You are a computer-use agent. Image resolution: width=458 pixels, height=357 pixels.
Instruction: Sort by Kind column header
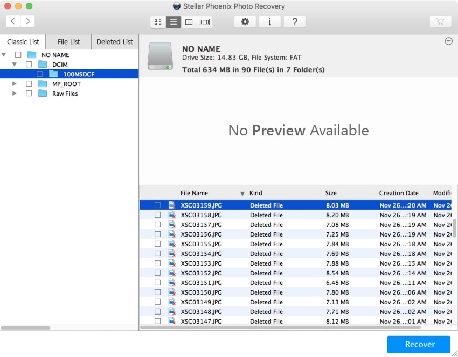pyautogui.click(x=255, y=193)
